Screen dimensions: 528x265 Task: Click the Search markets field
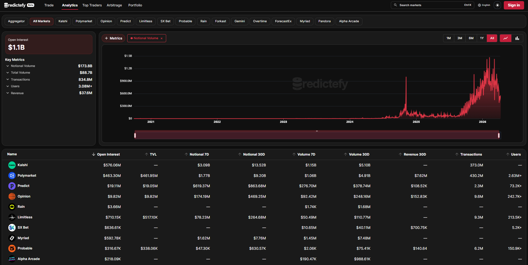(433, 5)
